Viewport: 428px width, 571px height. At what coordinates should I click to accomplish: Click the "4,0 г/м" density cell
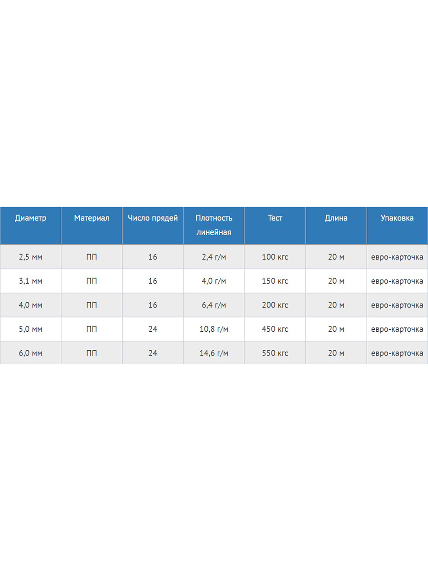[214, 281]
